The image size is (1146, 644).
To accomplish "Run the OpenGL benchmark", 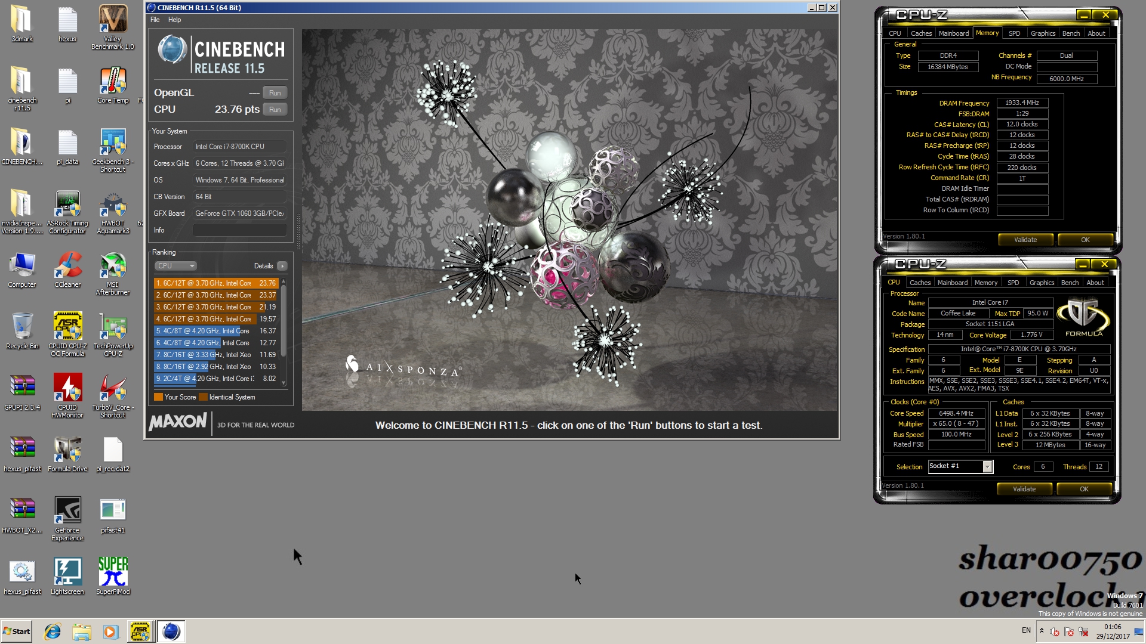I will coord(275,93).
